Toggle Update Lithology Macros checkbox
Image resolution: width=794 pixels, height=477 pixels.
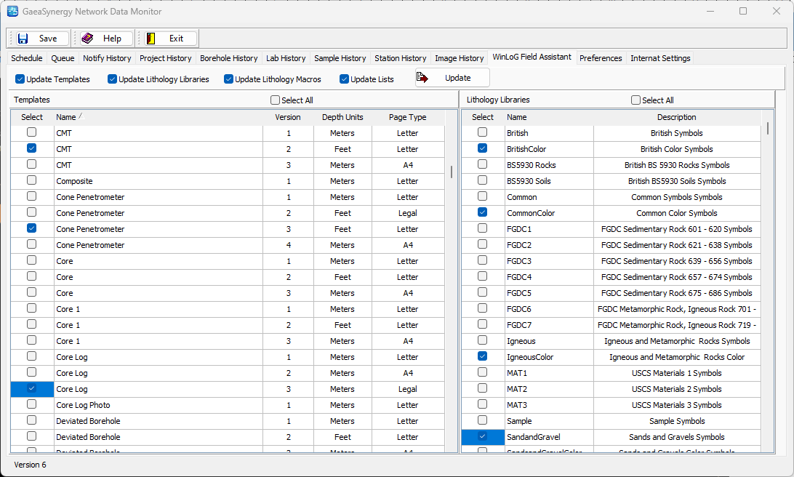pos(228,79)
